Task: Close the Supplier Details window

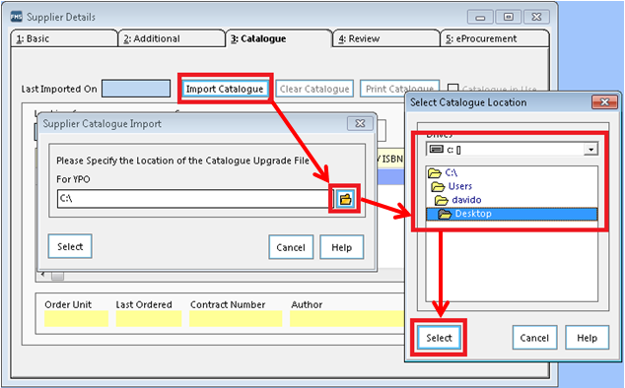Action: [x=536, y=17]
